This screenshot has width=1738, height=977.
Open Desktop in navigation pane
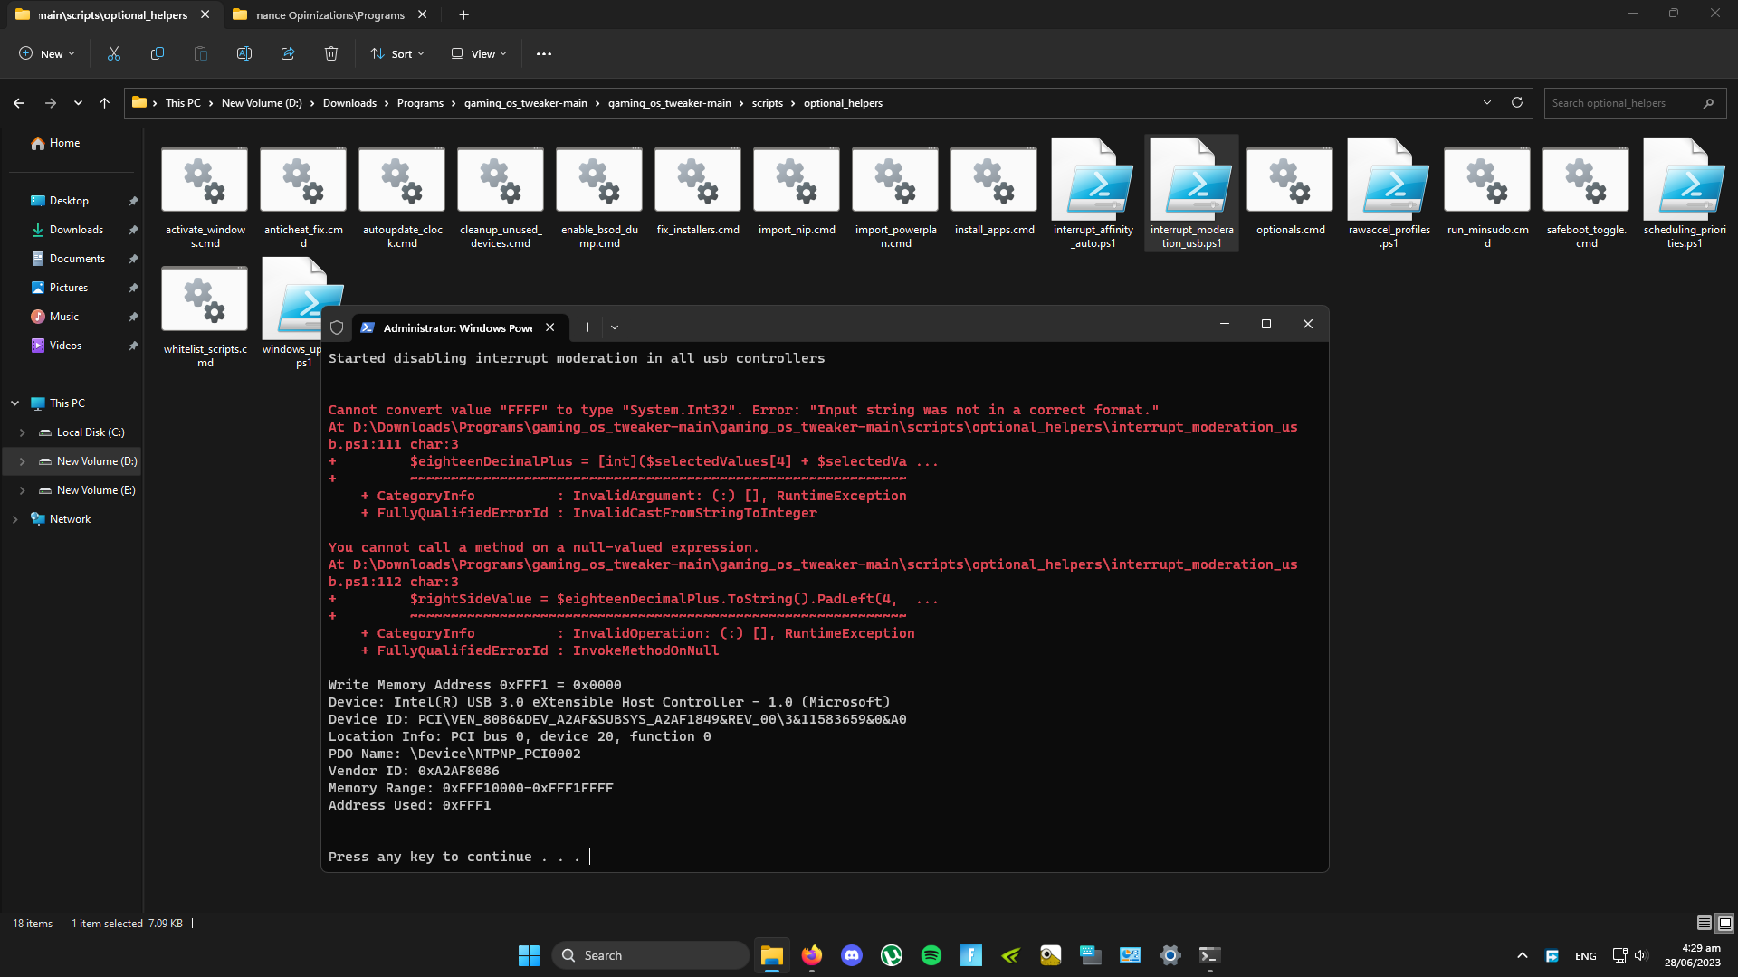click(70, 201)
